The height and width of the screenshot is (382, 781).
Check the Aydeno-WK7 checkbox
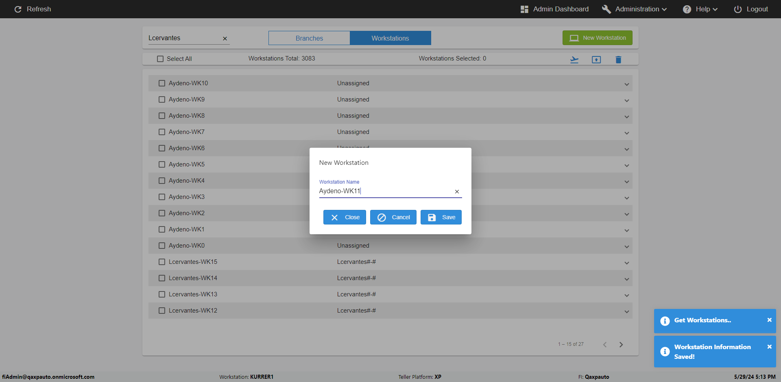point(162,132)
